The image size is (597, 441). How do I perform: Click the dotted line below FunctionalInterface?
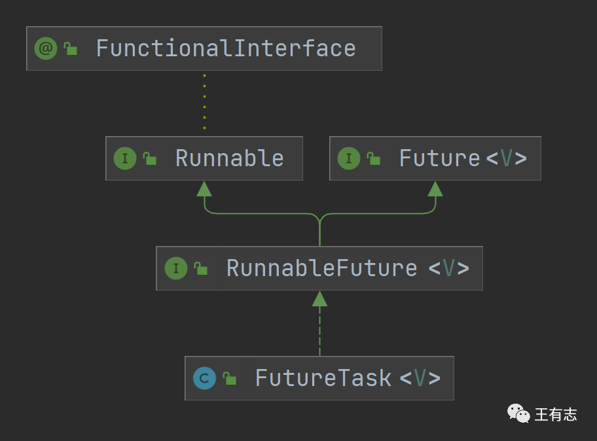tap(204, 102)
